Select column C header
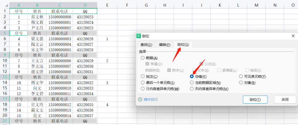The width and height of the screenshot is (298, 125). (60, 5)
